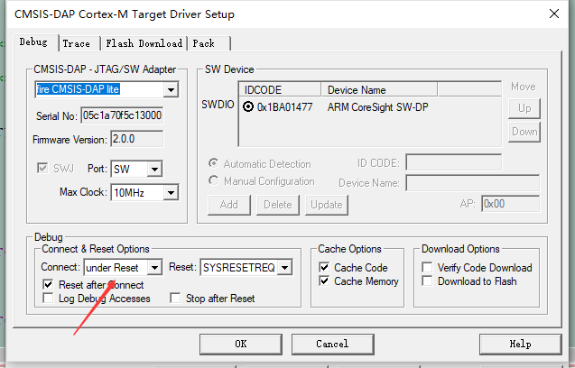This screenshot has width=575, height=368.
Task: Toggle Cache Memory checkbox
Action: click(x=324, y=281)
